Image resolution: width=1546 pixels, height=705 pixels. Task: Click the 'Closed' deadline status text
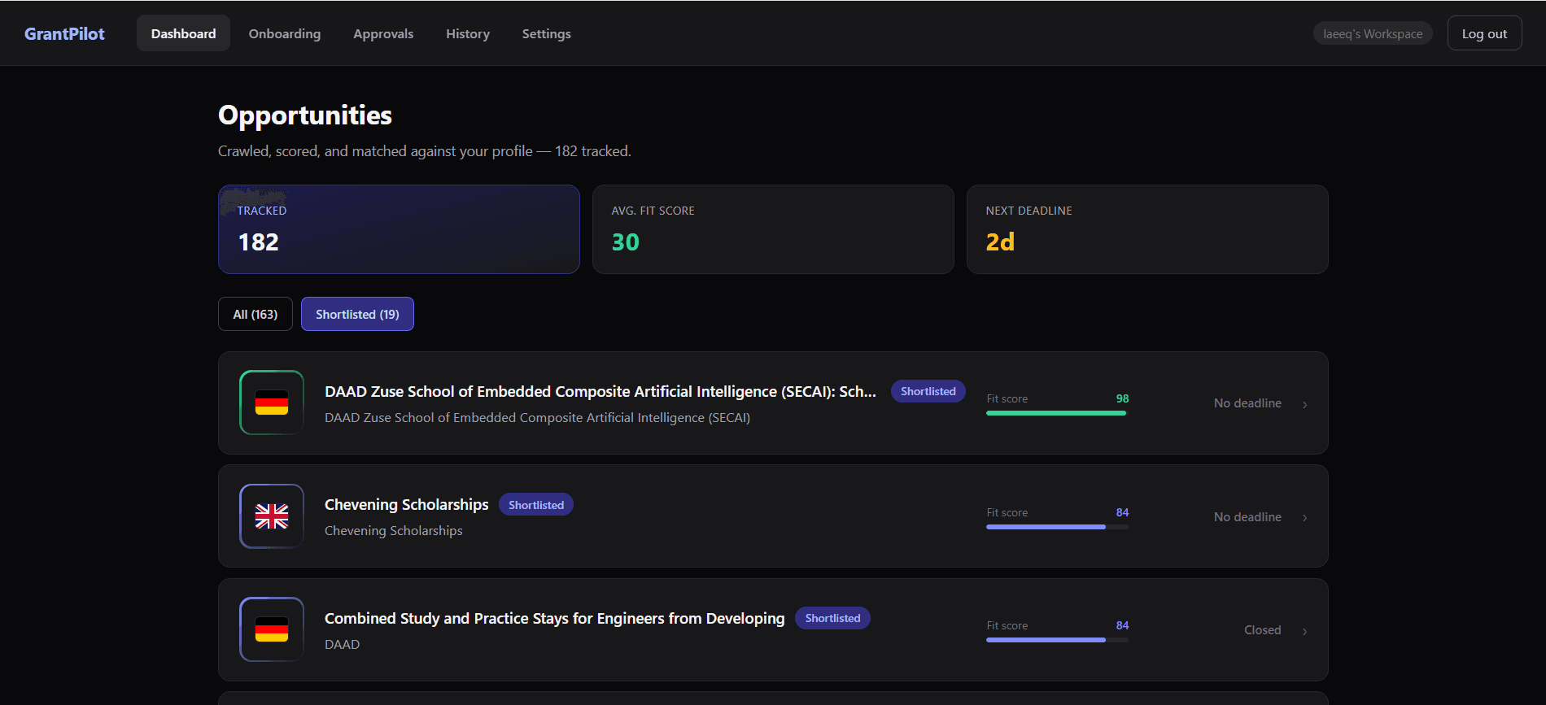[x=1263, y=630]
